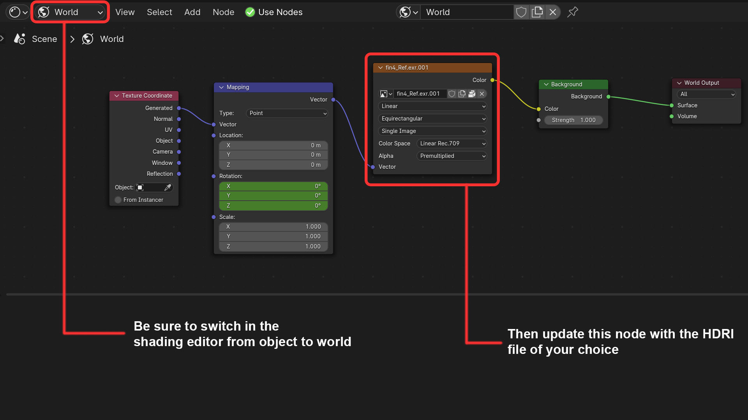
Task: Open the Node menu
Action: tap(223, 12)
